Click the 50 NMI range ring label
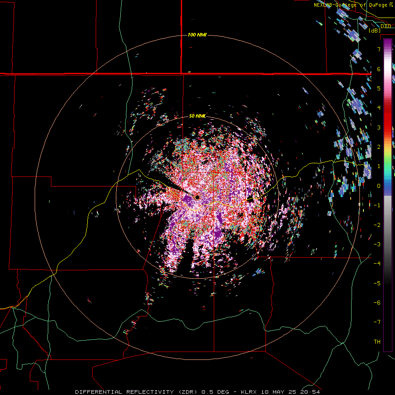 pos(197,116)
